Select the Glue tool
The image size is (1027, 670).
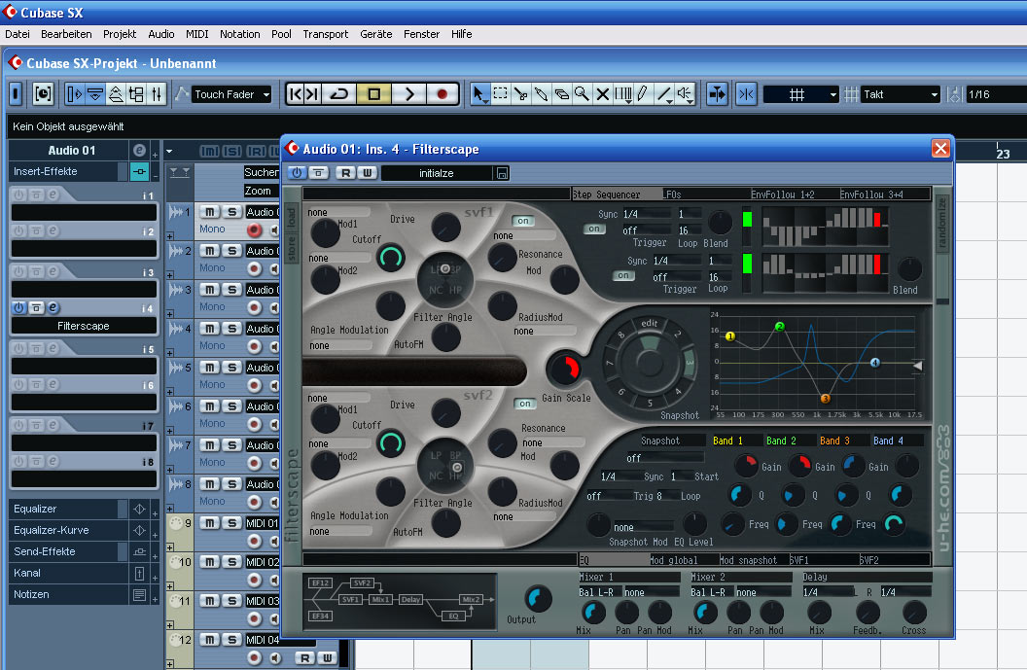click(541, 94)
